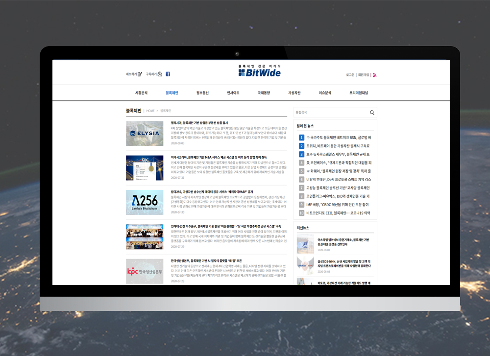Open the Λ256 Lambda Blockchain thumbnail
Screen dimensions: 490x356
click(145, 202)
